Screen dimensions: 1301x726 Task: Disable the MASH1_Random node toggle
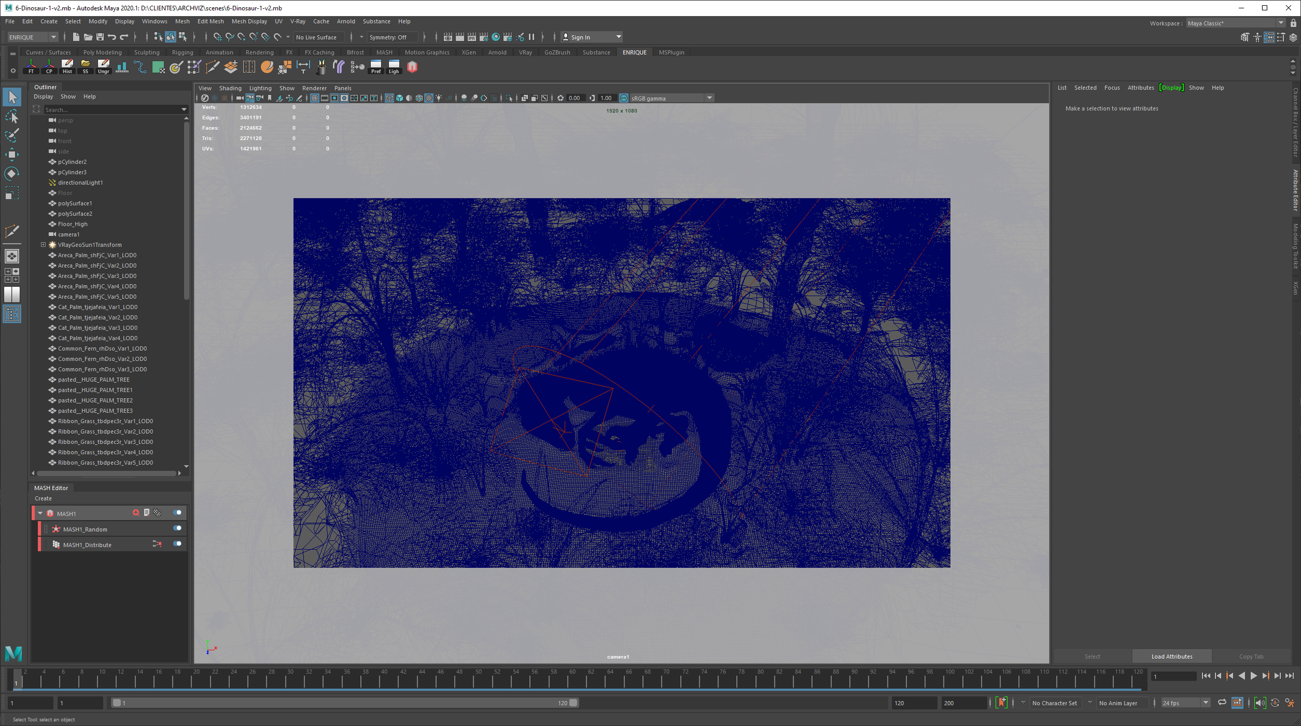(x=177, y=528)
